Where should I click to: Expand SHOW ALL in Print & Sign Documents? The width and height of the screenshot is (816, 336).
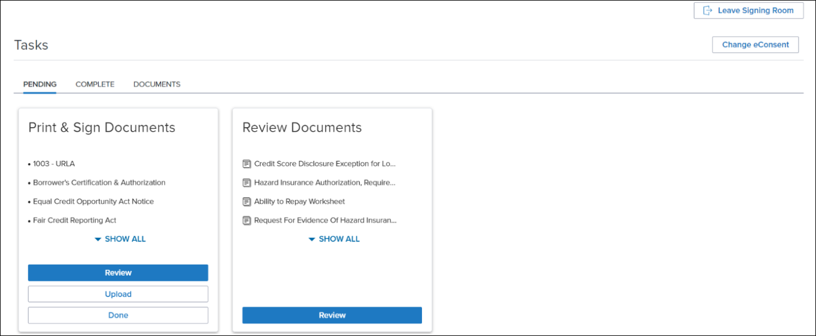(x=124, y=239)
